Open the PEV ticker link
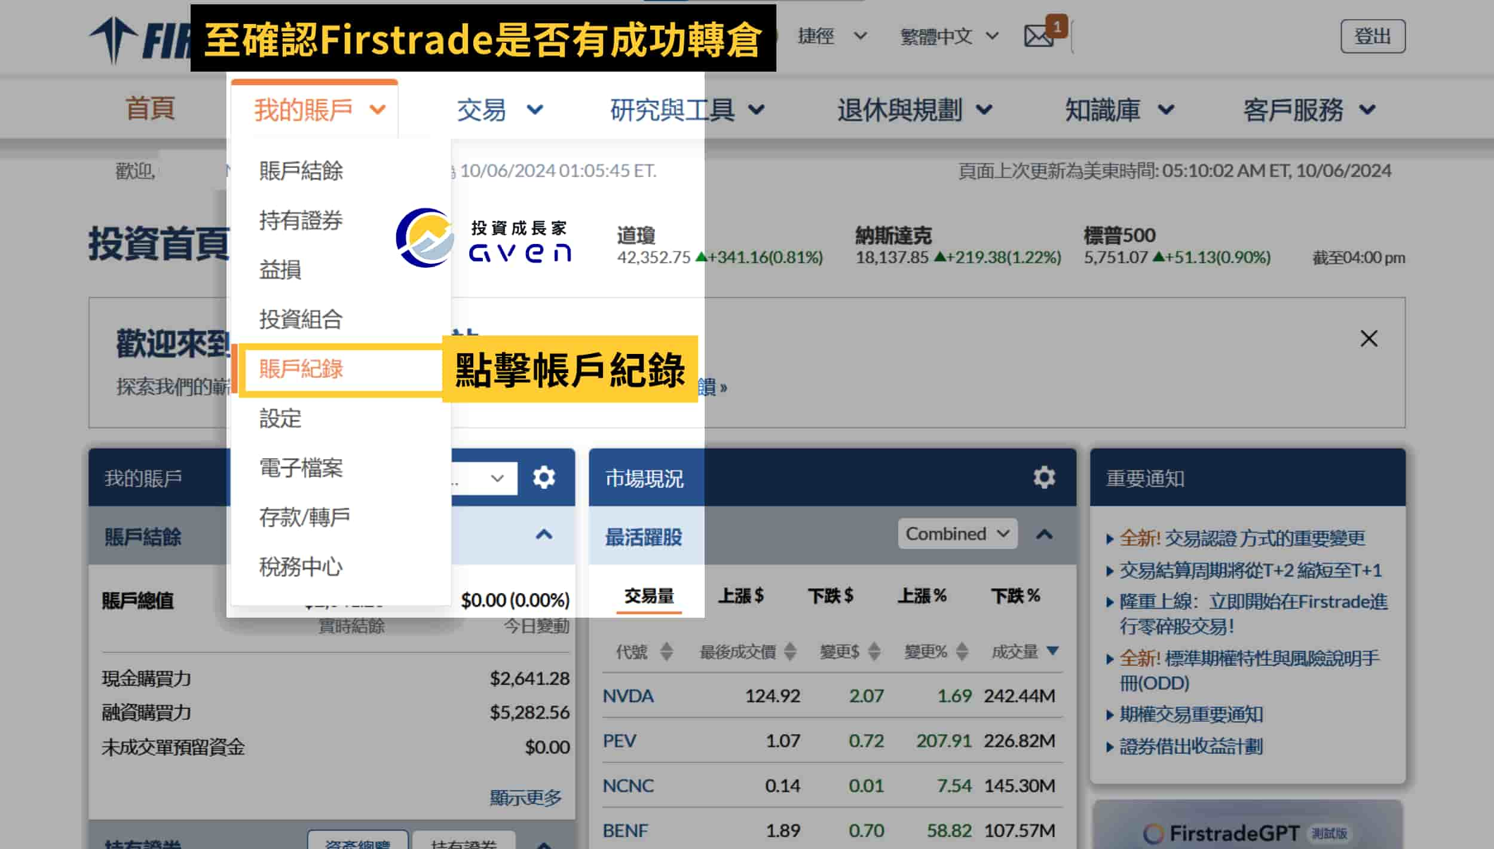Viewport: 1494px width, 849px height. pos(619,741)
